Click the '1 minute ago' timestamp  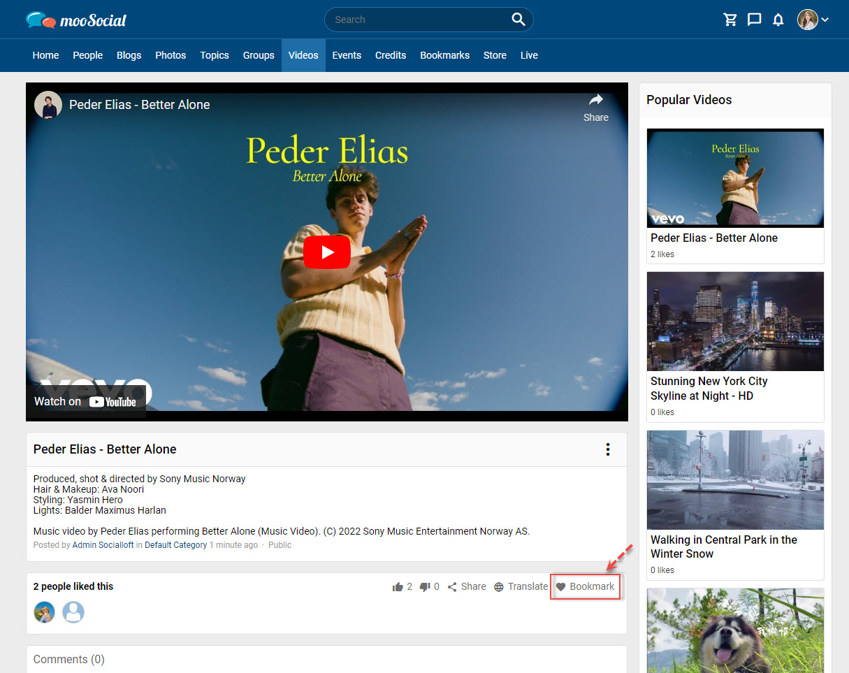233,545
